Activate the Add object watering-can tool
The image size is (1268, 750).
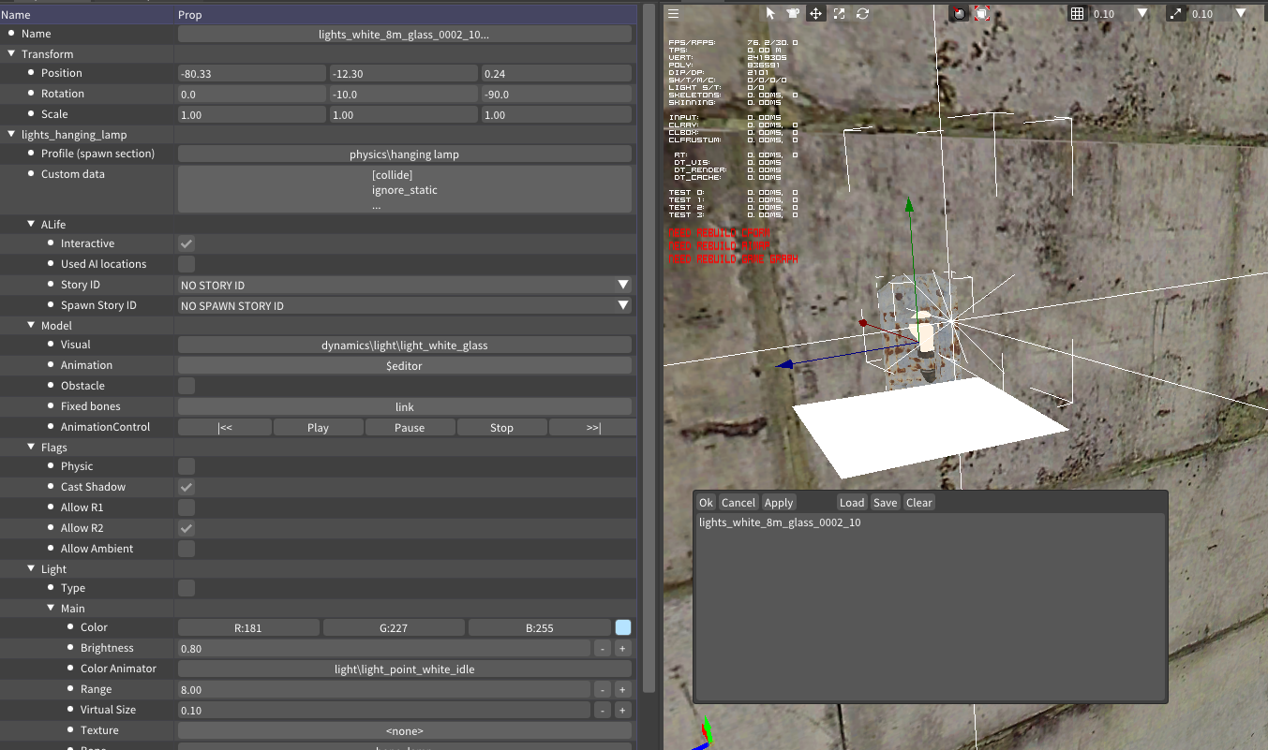(793, 13)
